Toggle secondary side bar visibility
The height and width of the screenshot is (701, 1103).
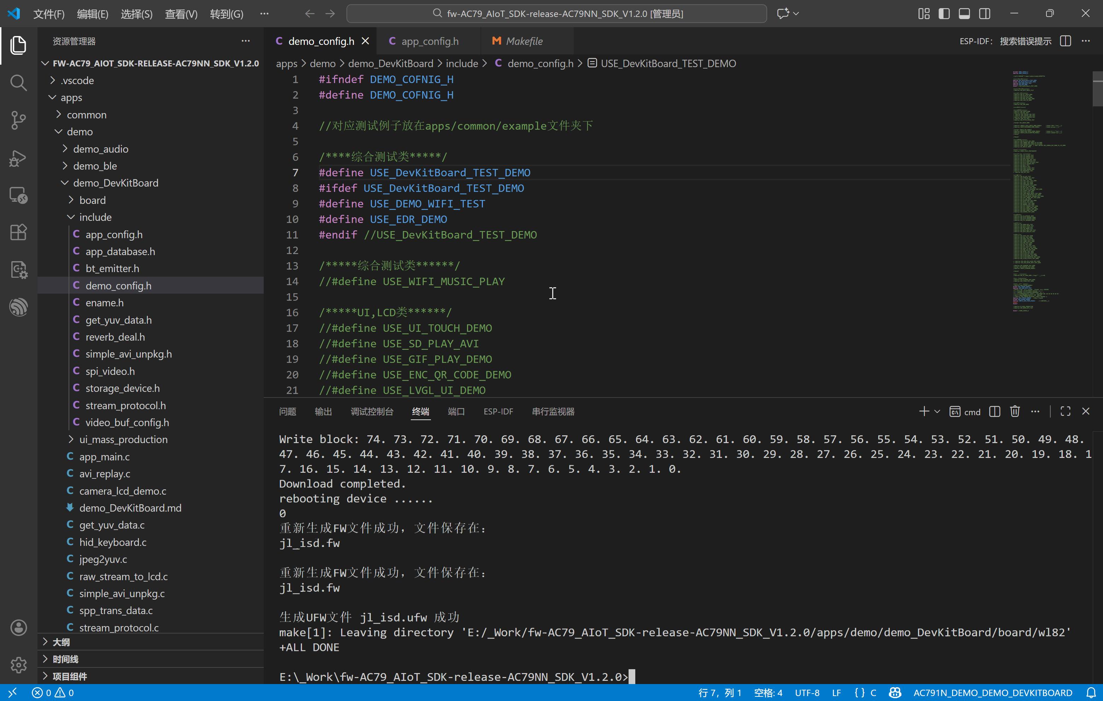(984, 13)
